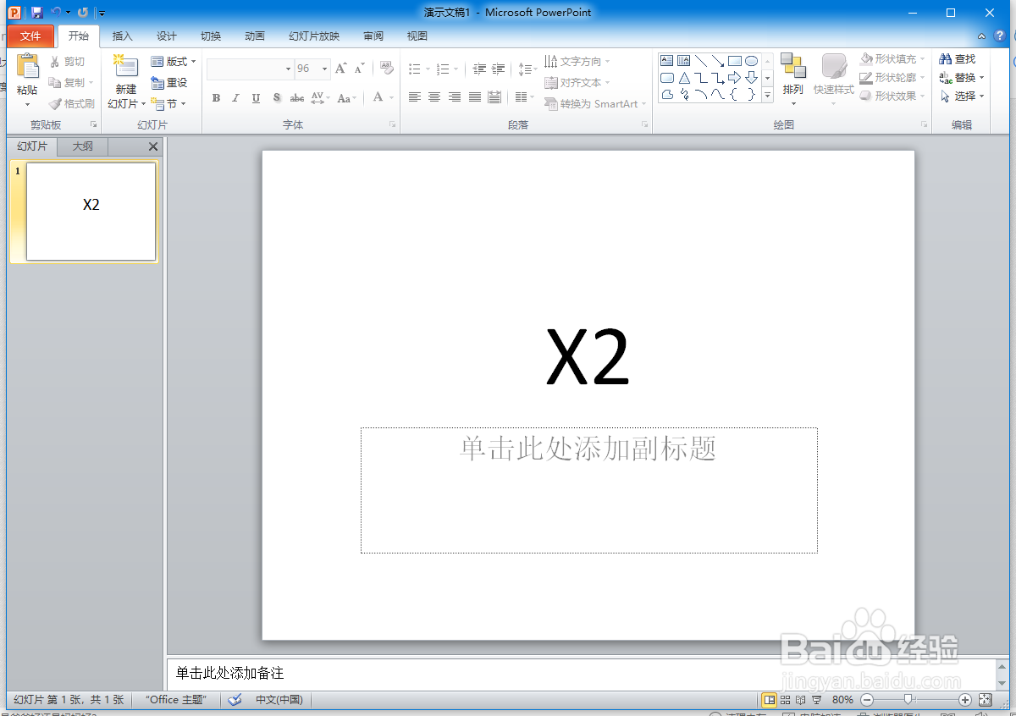Open the Select (选择) dropdown
The height and width of the screenshot is (716, 1016).
[x=982, y=96]
